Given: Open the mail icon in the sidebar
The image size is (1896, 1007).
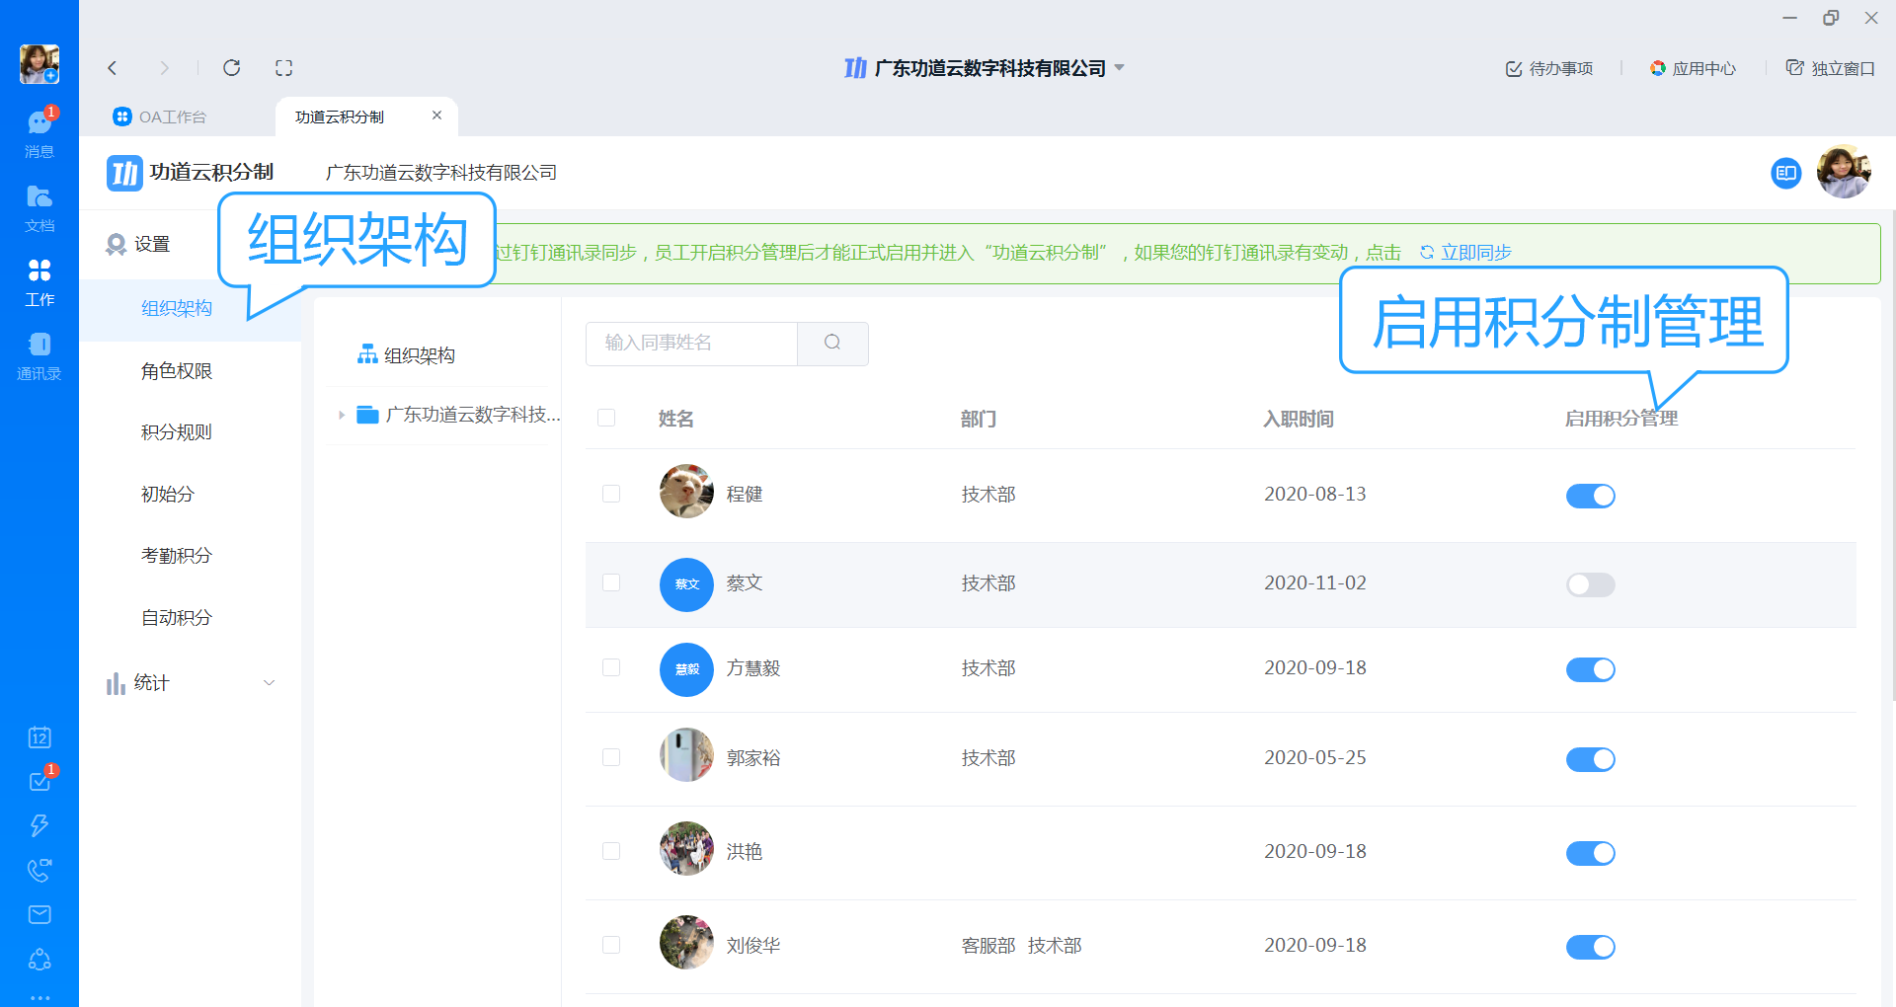Looking at the screenshot, I should (39, 914).
